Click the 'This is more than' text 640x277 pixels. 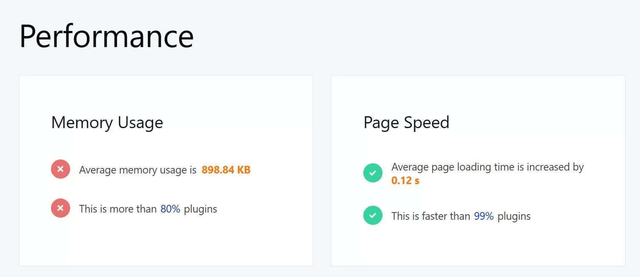tap(118, 209)
